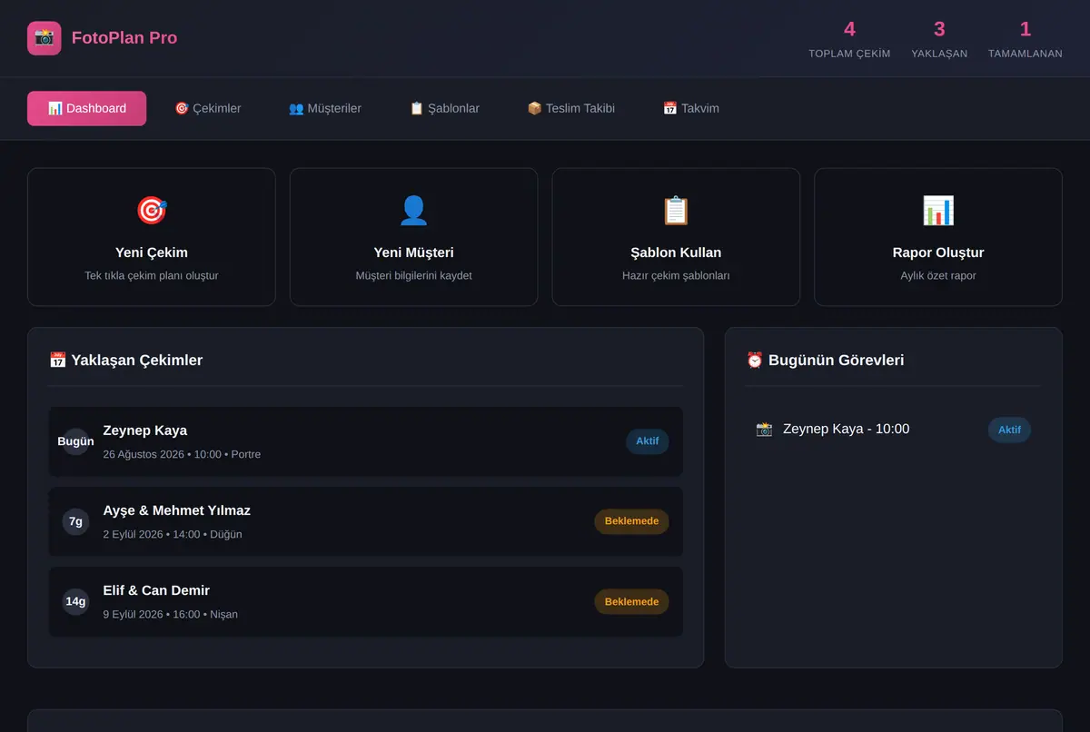Image resolution: width=1090 pixels, height=732 pixels.
Task: Click the Bugün badge on Zeynep Kaya shoot
Action: coord(75,441)
